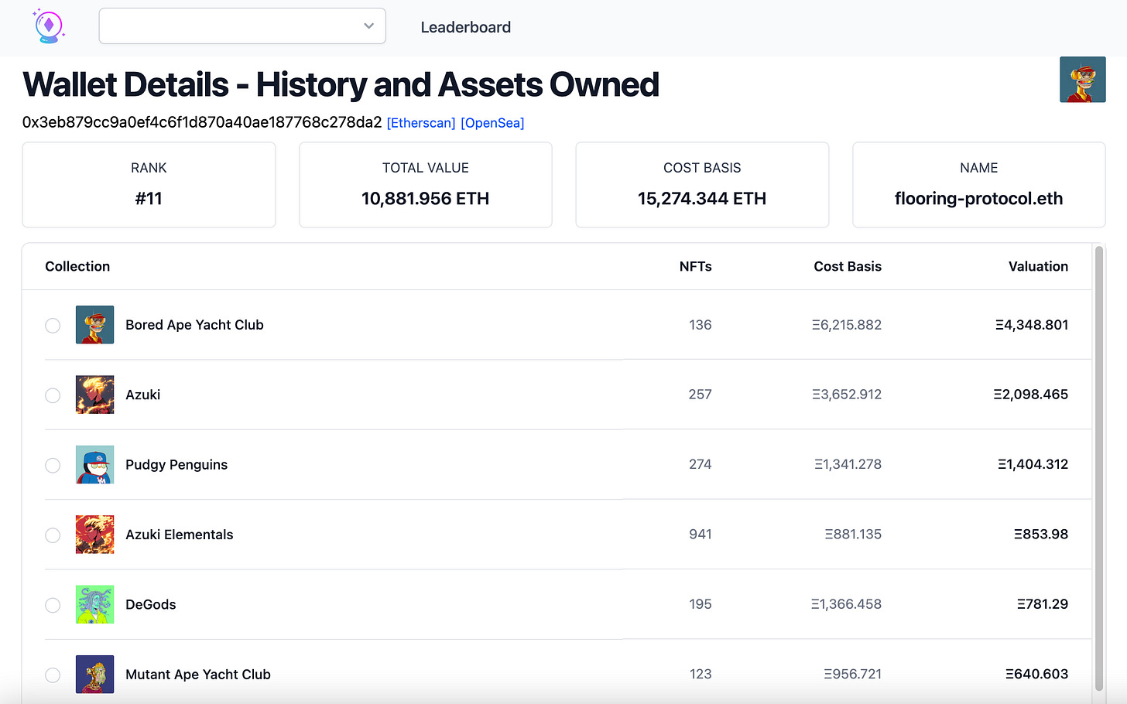The width and height of the screenshot is (1127, 704).
Task: Click the TOTAL VALUE 10,881.956 ETH card
Action: tap(425, 185)
